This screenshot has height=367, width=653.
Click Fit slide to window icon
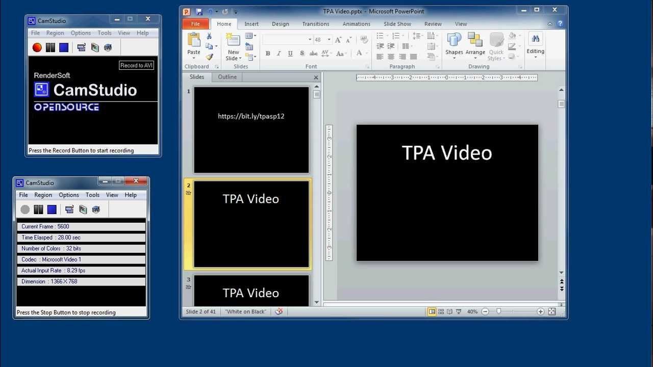coord(551,311)
